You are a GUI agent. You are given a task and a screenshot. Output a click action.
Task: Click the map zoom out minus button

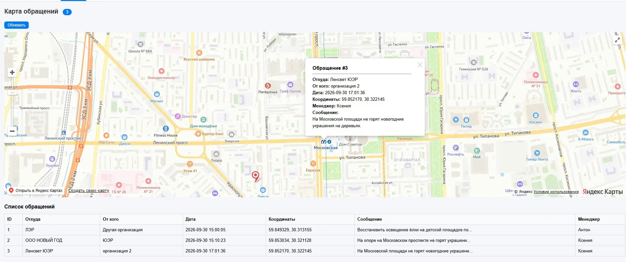pyautogui.click(x=12, y=131)
